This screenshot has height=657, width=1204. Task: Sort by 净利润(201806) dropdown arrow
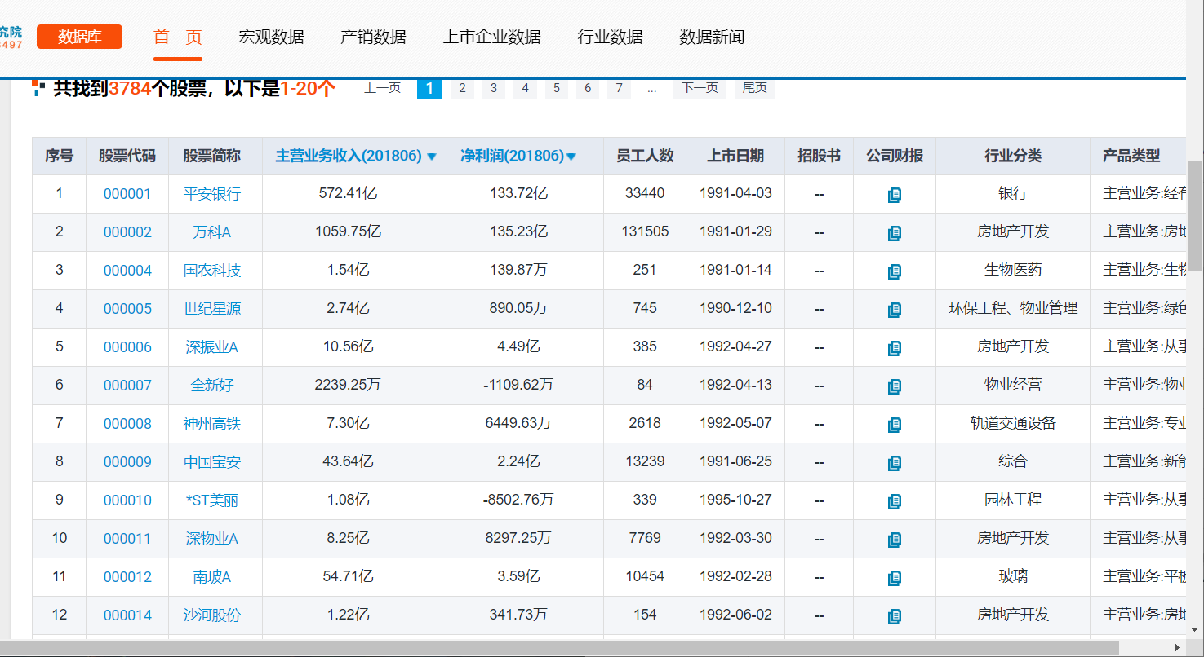[x=571, y=157]
